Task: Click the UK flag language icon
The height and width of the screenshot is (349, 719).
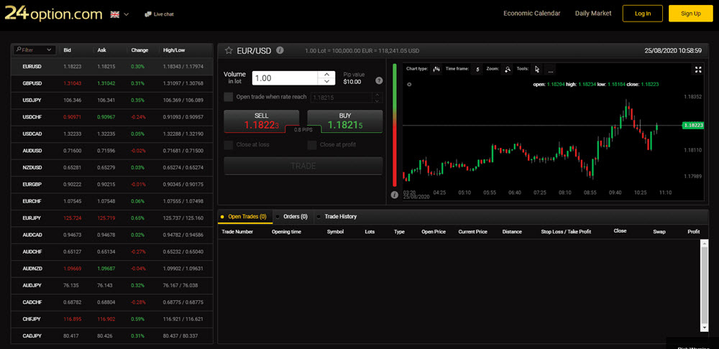Action: [x=114, y=14]
